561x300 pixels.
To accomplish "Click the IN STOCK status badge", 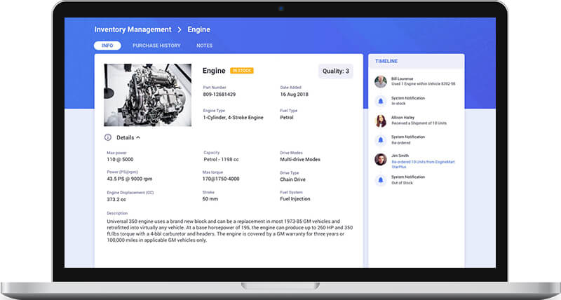I will 242,71.
